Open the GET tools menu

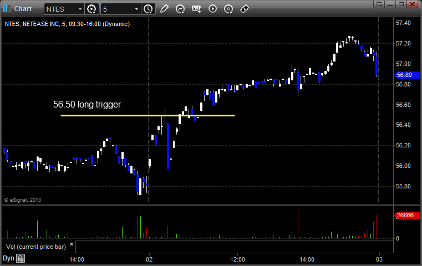[196, 9]
